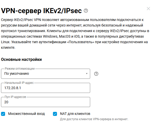Close the VPN server settings dialog
This screenshot has height=127, width=155.
[148, 9]
